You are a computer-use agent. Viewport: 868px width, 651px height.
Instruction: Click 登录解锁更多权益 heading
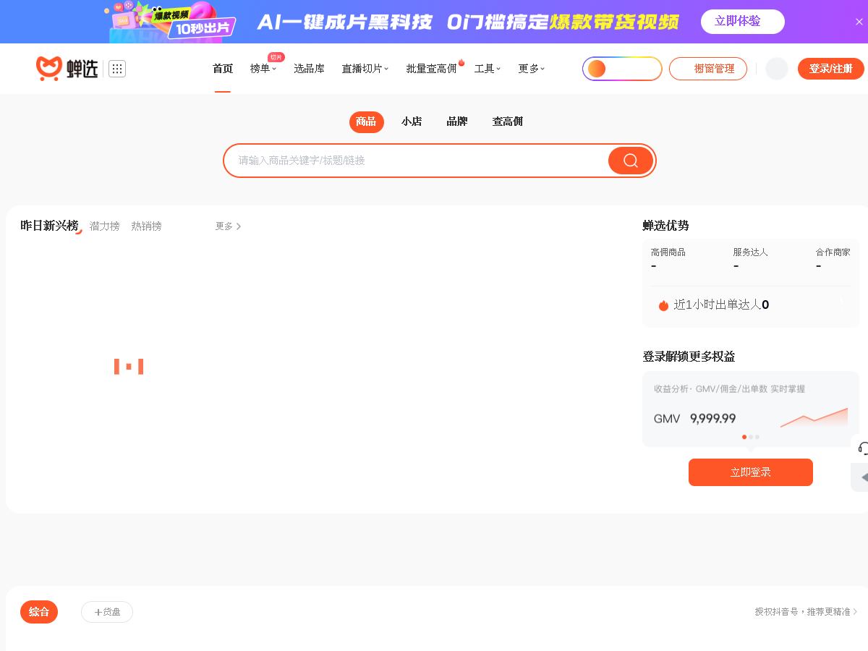tap(689, 357)
